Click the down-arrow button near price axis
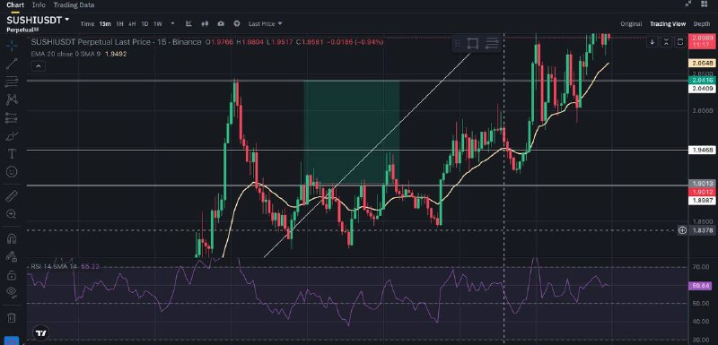Image resolution: width=718 pixels, height=345 pixels. (652, 42)
